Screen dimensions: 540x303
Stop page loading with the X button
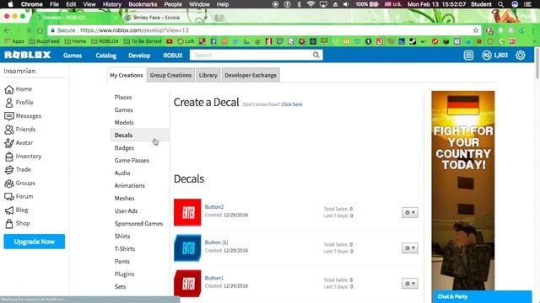pos(29,30)
